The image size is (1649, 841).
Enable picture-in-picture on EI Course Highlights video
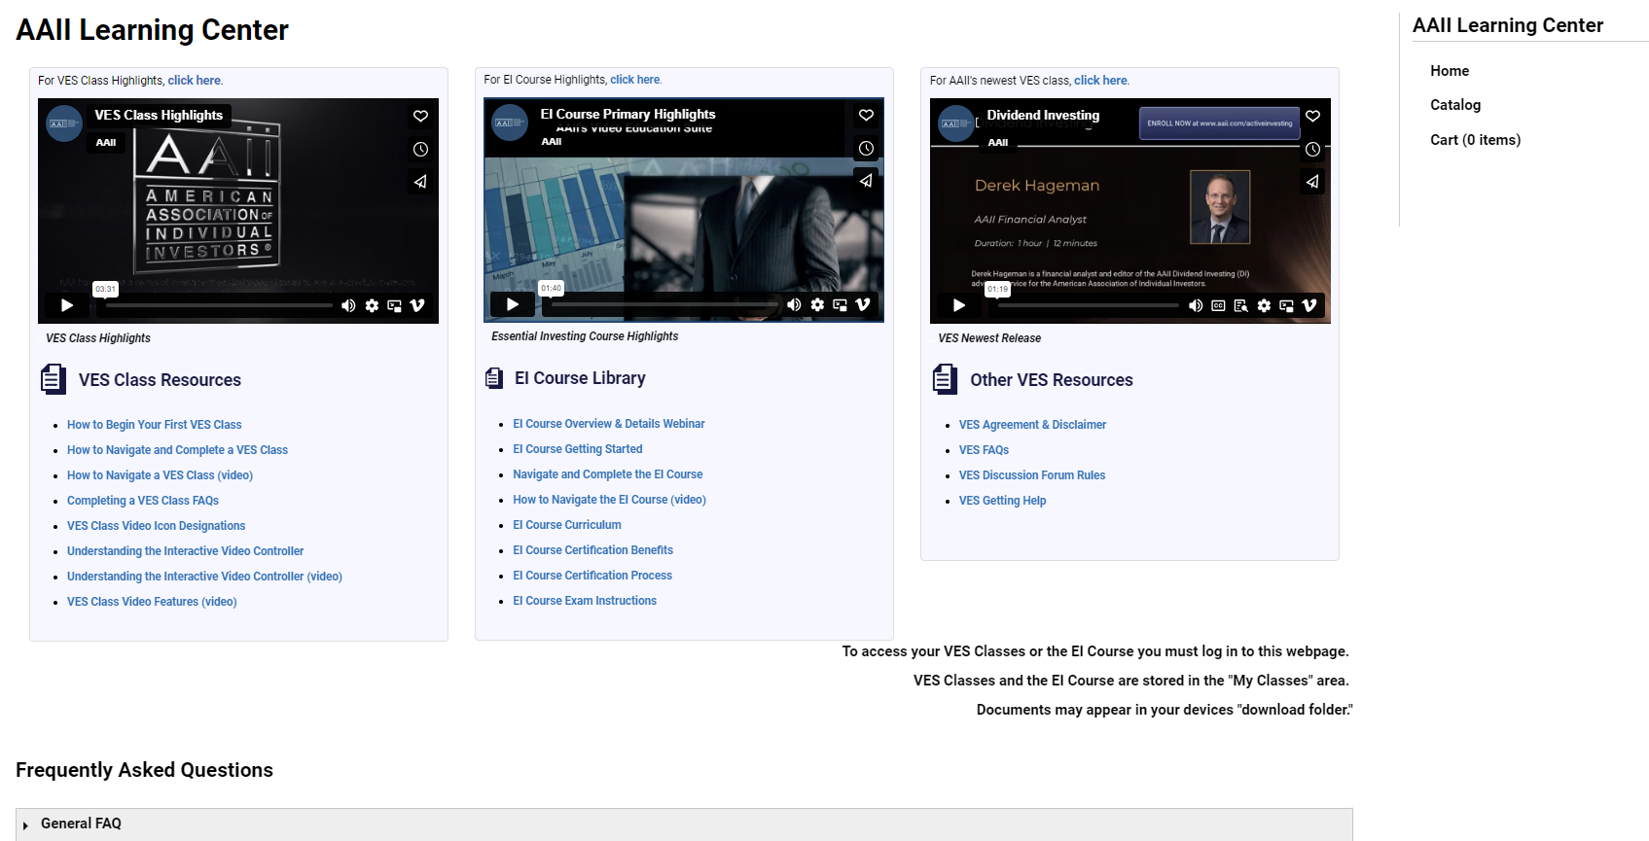click(840, 304)
